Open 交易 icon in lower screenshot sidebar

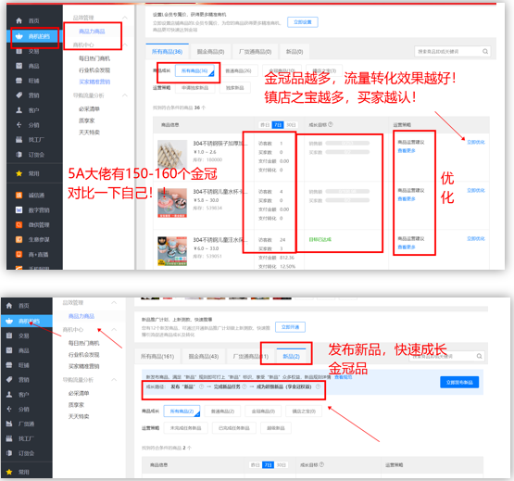point(9,335)
